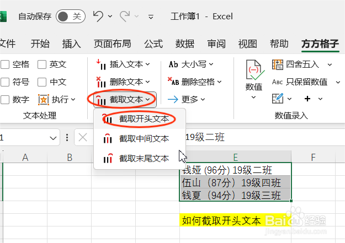
Task: Open the 开始 ribbon tab
Action: tap(40, 44)
